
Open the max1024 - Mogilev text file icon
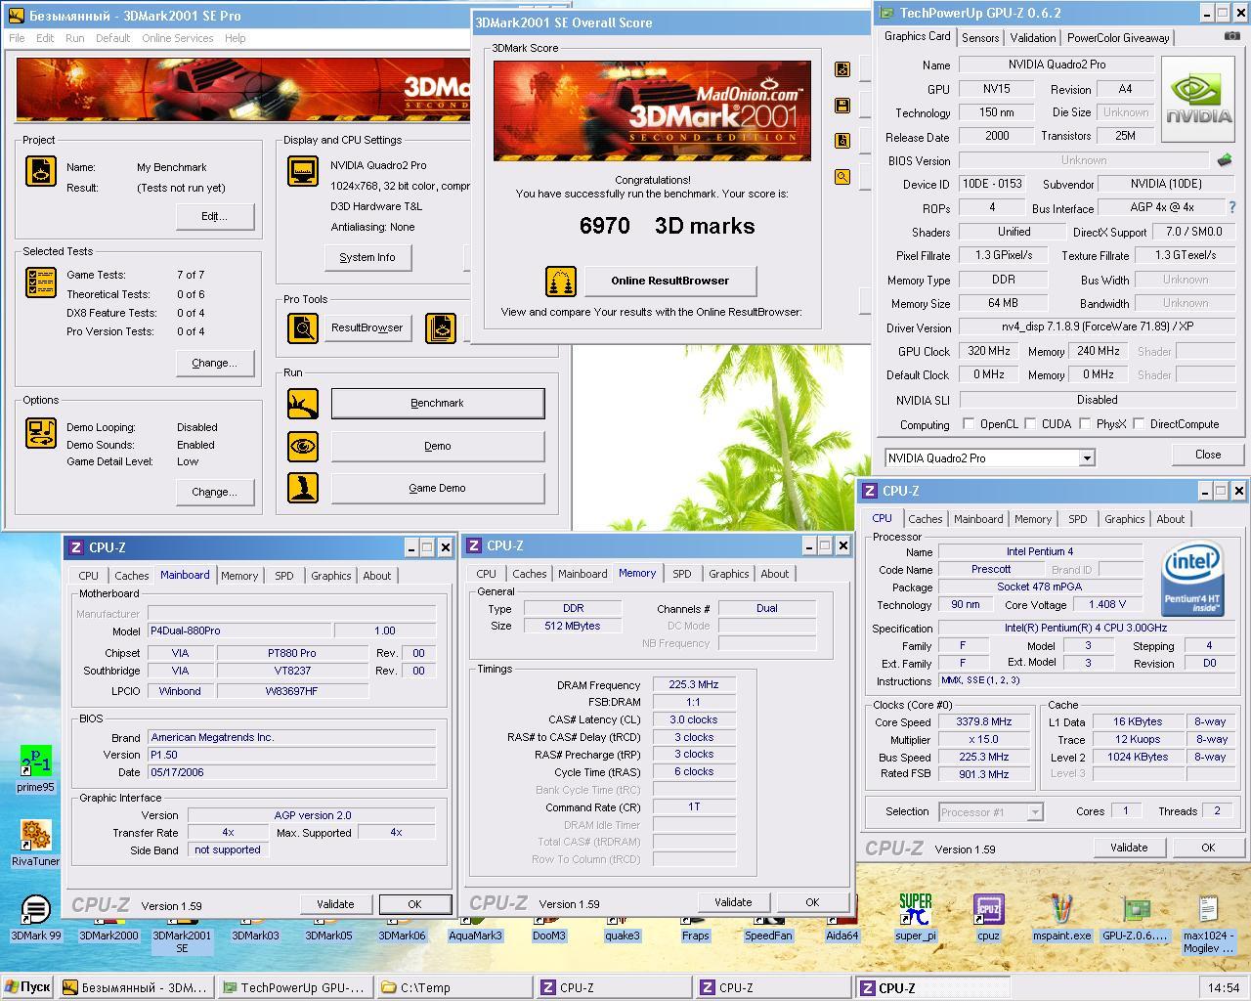point(1208,924)
